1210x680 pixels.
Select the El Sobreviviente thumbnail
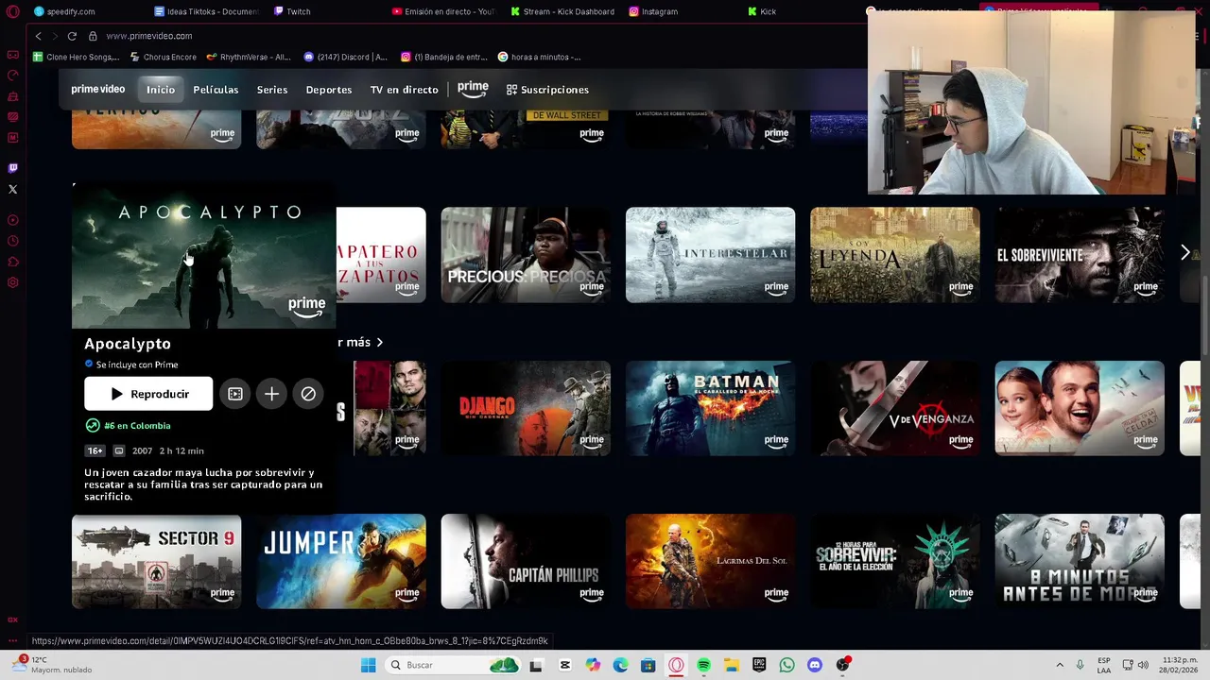1080,255
